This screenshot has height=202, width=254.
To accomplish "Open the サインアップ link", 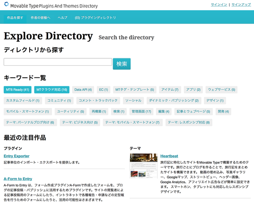I will pyautogui.click(x=241, y=5).
